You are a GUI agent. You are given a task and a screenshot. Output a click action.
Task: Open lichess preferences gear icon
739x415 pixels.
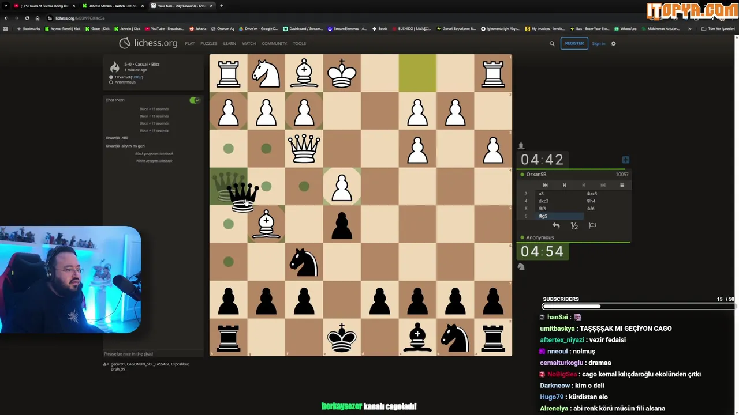tap(613, 43)
